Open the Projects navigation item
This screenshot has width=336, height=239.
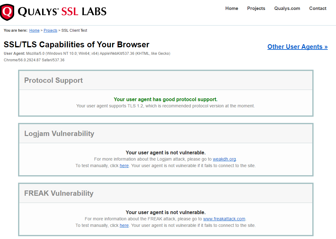[x=256, y=8]
